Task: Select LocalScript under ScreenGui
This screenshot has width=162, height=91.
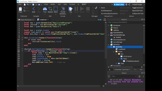Action: pyautogui.click(x=122, y=49)
